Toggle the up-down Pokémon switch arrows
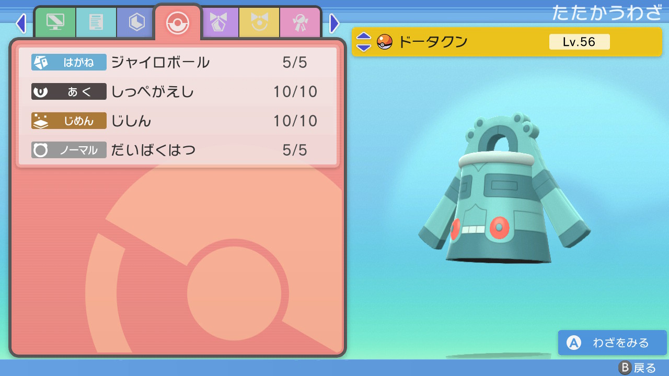669x376 pixels. (x=364, y=42)
